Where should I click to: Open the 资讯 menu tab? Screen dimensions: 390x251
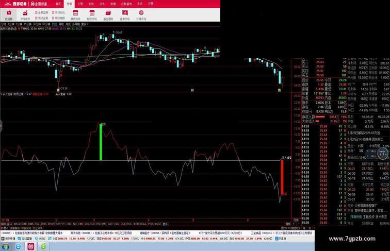point(102,4)
